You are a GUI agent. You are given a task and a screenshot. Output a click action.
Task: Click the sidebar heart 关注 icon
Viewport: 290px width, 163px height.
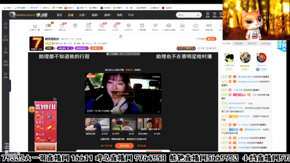coord(5,25)
